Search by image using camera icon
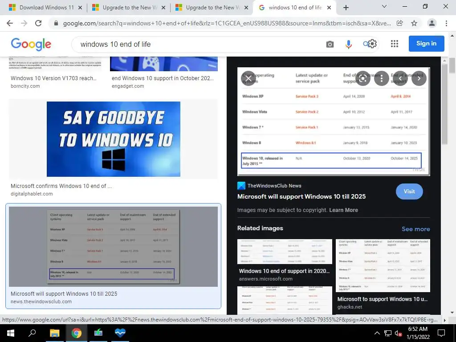456x342 pixels. 330,44
